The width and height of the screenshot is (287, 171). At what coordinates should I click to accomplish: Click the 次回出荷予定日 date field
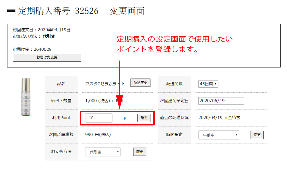click(221, 101)
